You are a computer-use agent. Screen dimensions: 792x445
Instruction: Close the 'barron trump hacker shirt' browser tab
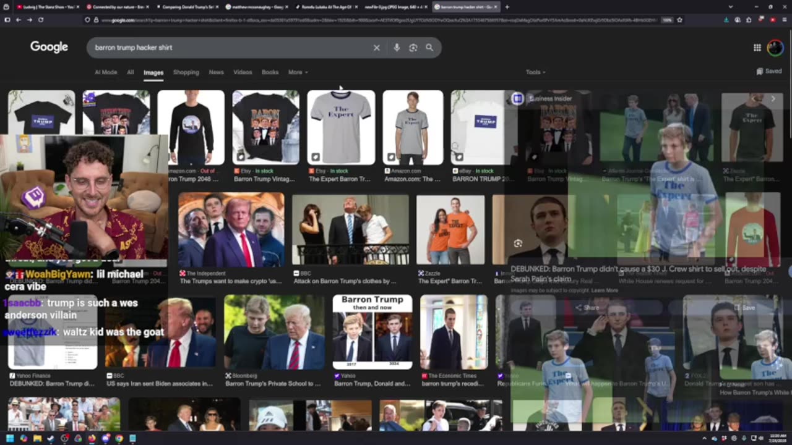[x=497, y=7]
